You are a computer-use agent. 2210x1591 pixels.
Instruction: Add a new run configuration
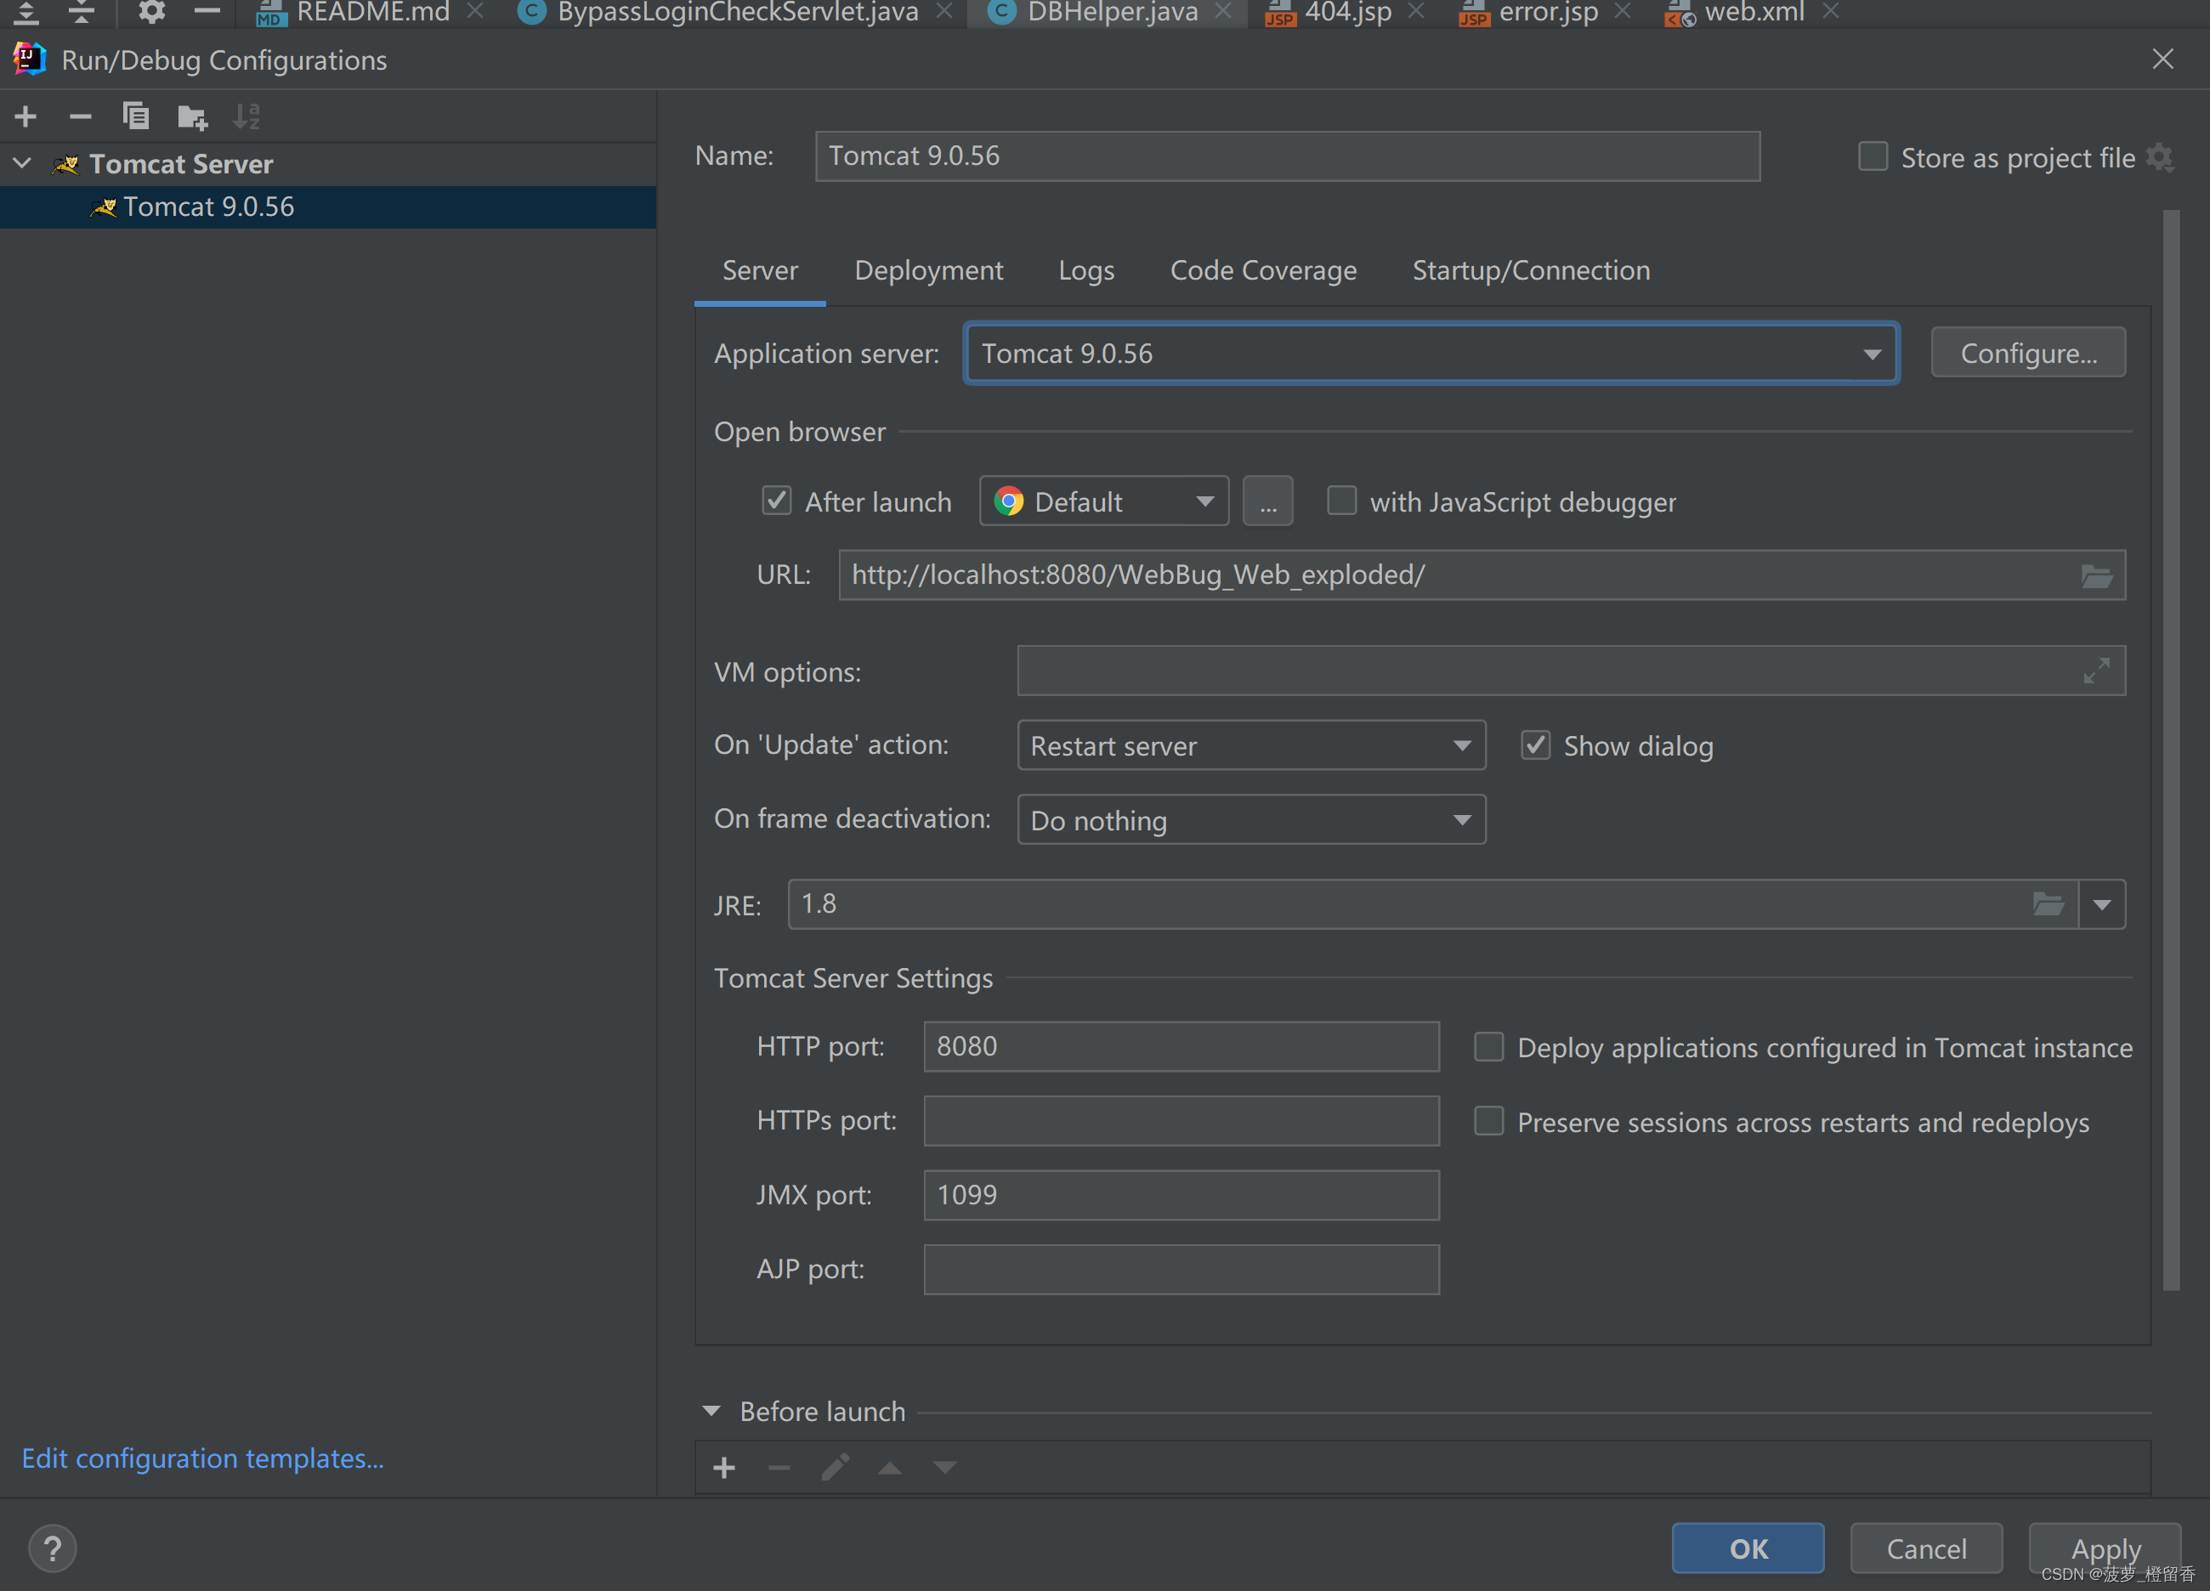pyautogui.click(x=26, y=117)
